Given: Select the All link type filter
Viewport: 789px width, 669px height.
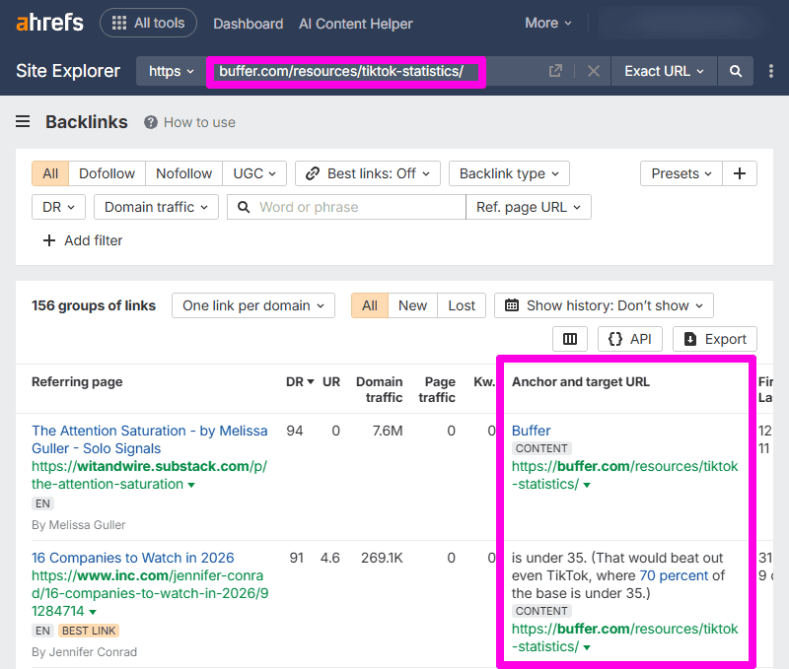Looking at the screenshot, I should coord(50,173).
